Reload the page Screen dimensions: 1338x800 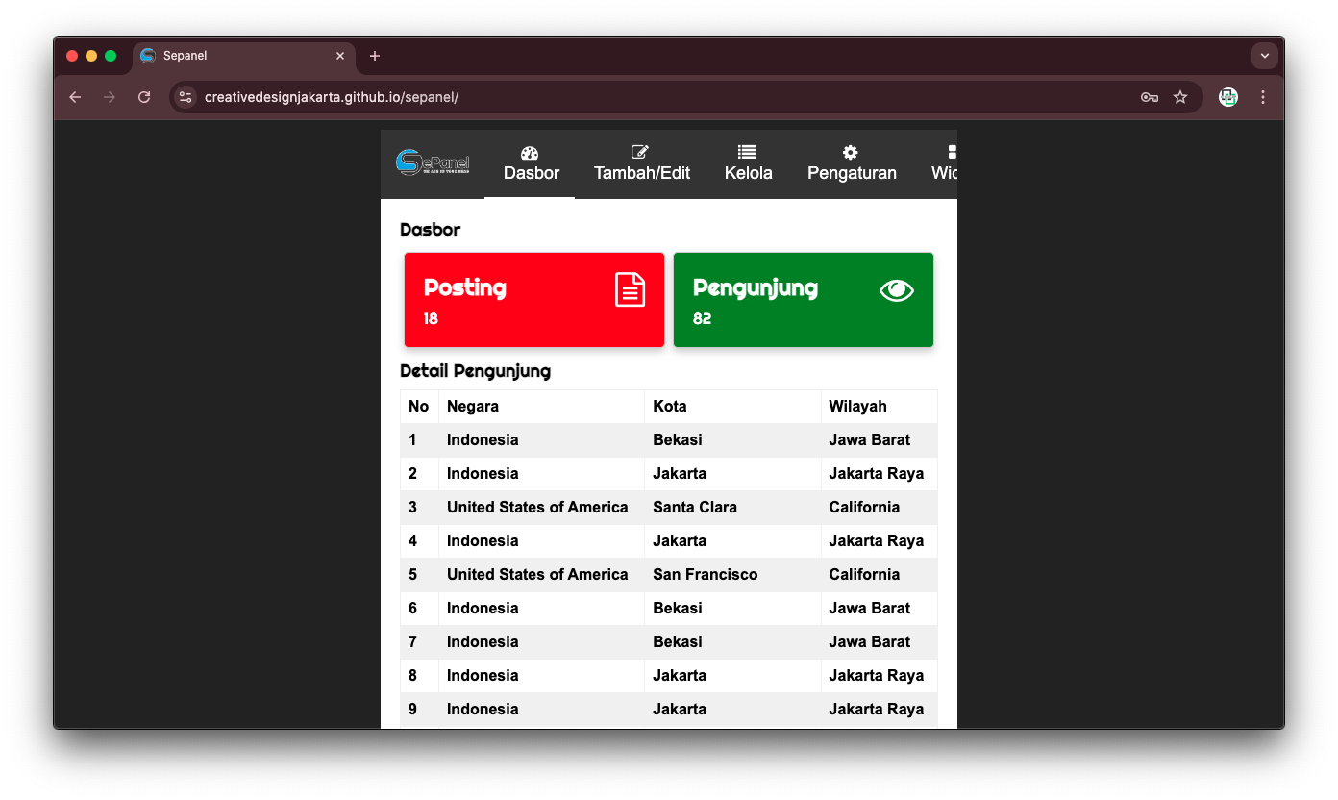pyautogui.click(x=144, y=97)
